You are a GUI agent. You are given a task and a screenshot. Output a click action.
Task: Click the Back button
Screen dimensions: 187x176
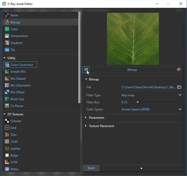pyautogui.click(x=91, y=168)
